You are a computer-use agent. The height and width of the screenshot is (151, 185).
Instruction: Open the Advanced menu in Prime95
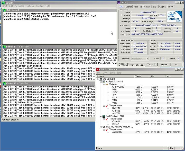pyautogui.click(x=20, y=6)
